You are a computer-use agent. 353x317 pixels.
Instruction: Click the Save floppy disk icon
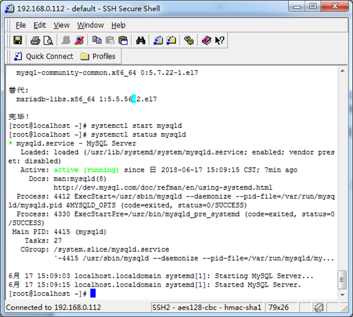tap(18, 40)
